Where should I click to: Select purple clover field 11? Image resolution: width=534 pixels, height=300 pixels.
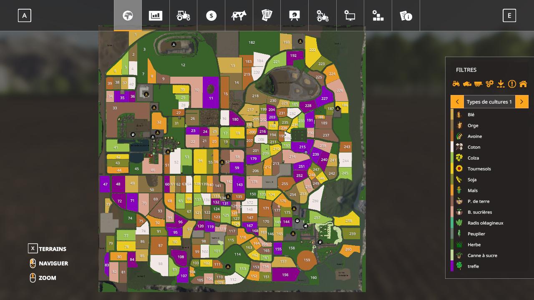[x=211, y=92]
